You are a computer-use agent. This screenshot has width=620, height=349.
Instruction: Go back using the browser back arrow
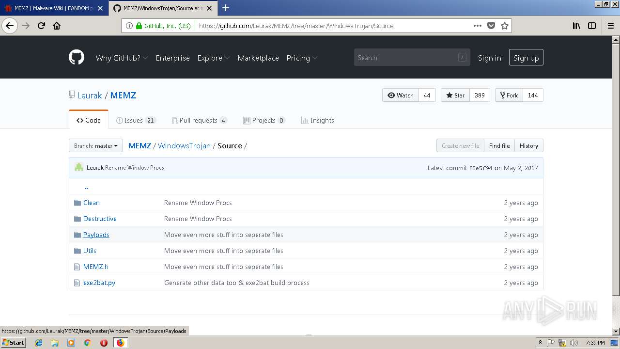click(10, 26)
